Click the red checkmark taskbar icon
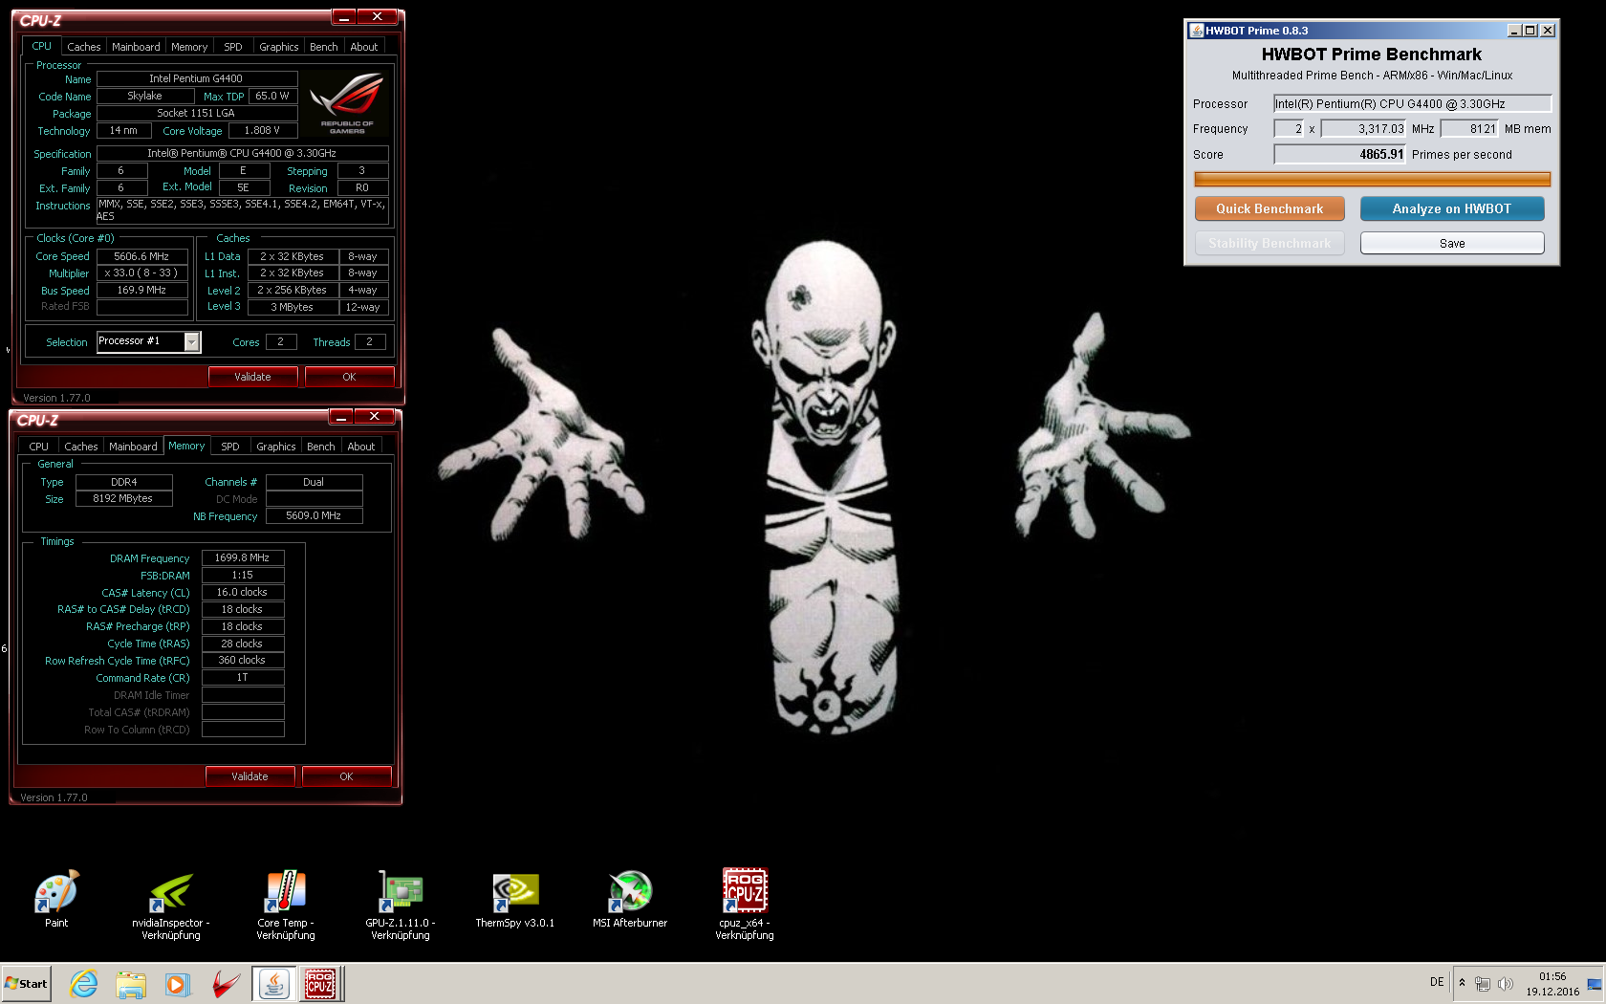The width and height of the screenshot is (1606, 1004). 226,984
